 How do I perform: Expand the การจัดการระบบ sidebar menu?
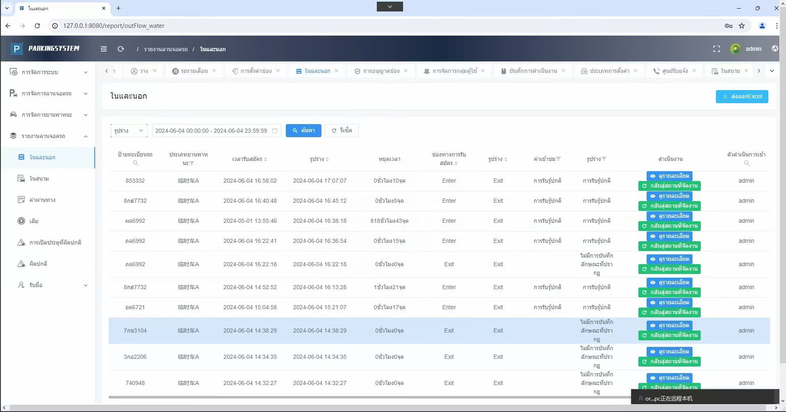pos(48,72)
